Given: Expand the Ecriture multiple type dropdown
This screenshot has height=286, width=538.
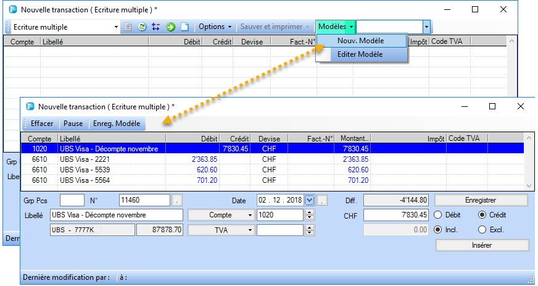Looking at the screenshot, I should [116, 27].
